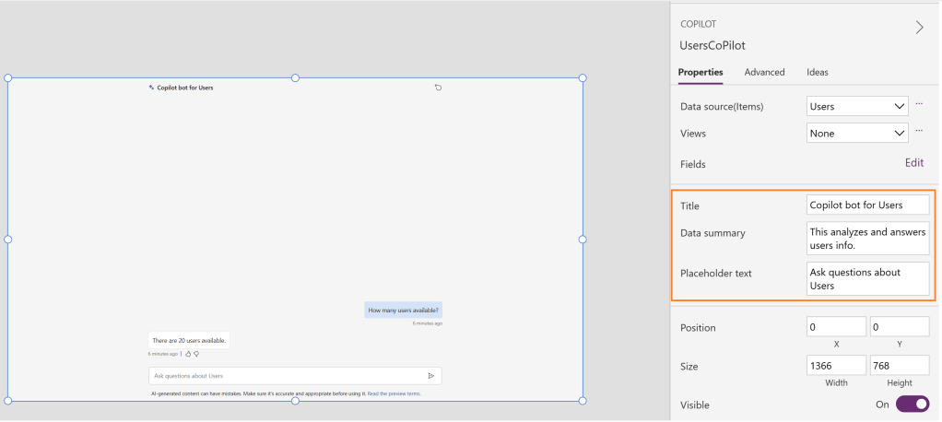Click the Edit link for Fields
Screen dimensions: 942x422
coord(913,163)
